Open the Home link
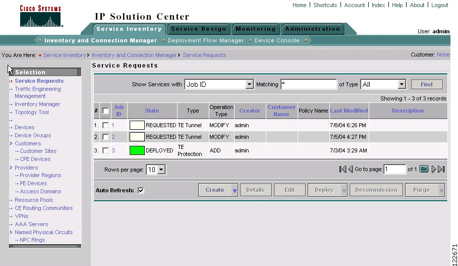This screenshot has width=458, height=266. pos(300,5)
